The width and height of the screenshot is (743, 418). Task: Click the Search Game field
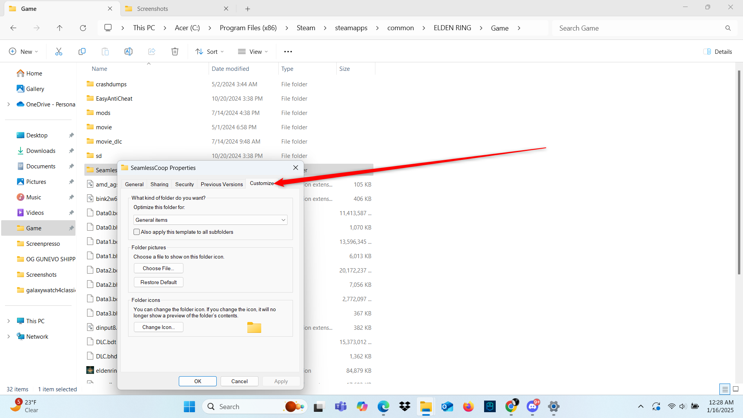pyautogui.click(x=645, y=28)
